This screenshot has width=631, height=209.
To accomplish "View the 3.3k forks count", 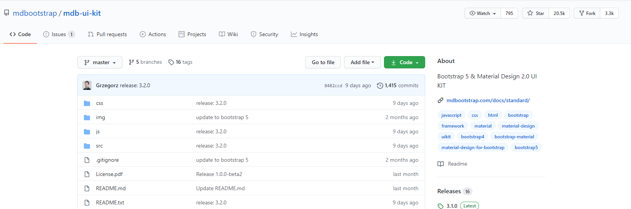I will tap(609, 13).
